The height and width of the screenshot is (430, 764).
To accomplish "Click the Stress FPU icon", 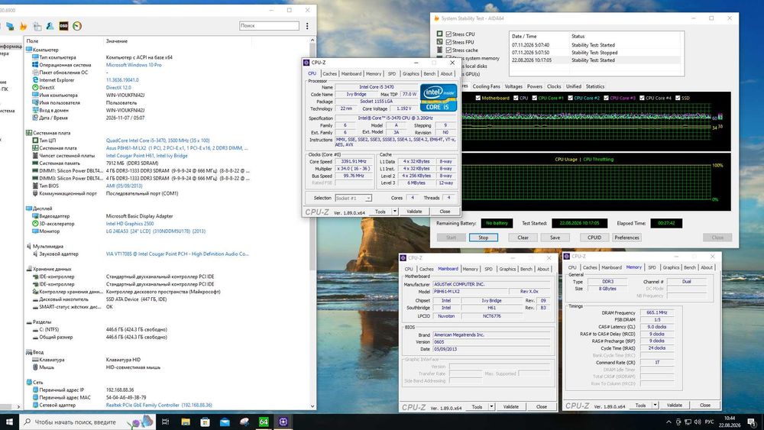I will click(x=439, y=42).
